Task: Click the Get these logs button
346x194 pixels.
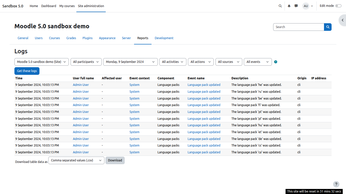Action: coord(27,71)
